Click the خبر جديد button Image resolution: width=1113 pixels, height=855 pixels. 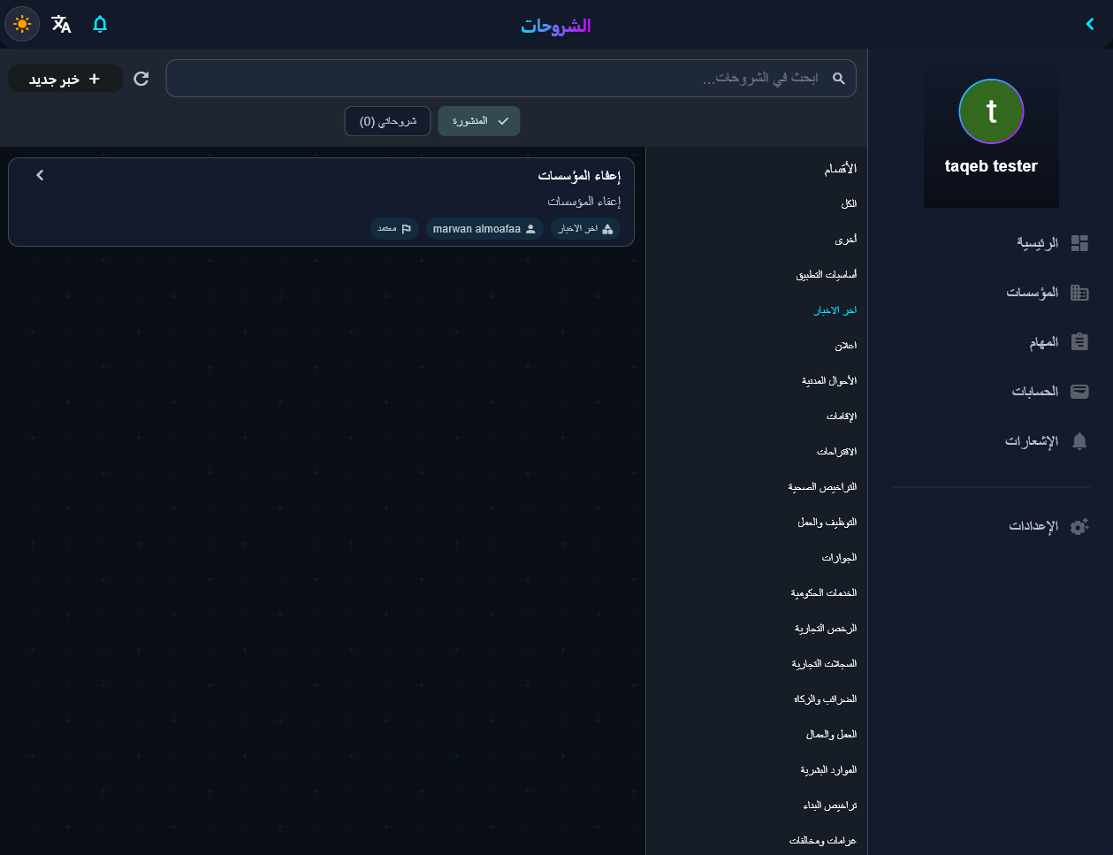click(x=65, y=79)
